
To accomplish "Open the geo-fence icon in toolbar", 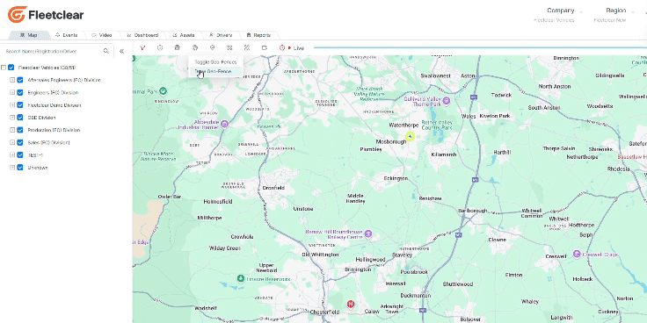I will [195, 47].
